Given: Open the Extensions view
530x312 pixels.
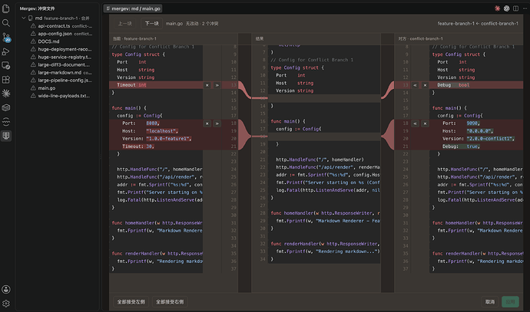Looking at the screenshot, I should 5,80.
